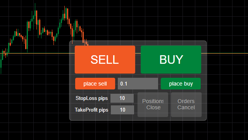Click the place sell button
Image resolution: width=248 pixels, height=140 pixels.
click(95, 84)
